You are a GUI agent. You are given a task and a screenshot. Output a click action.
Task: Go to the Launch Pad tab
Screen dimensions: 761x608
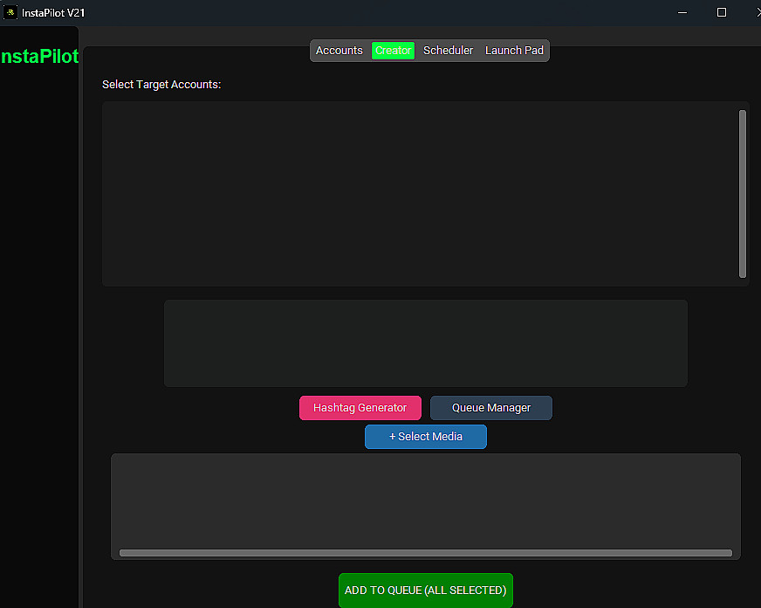(x=514, y=51)
